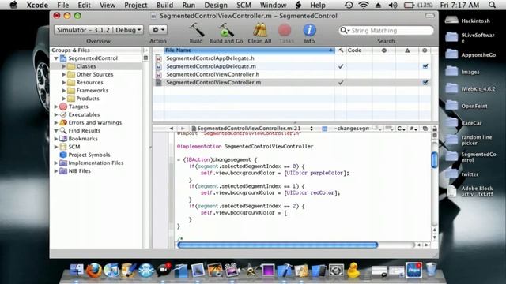Open the # includes popup in editor bar
506x284 pixels.
point(413,129)
